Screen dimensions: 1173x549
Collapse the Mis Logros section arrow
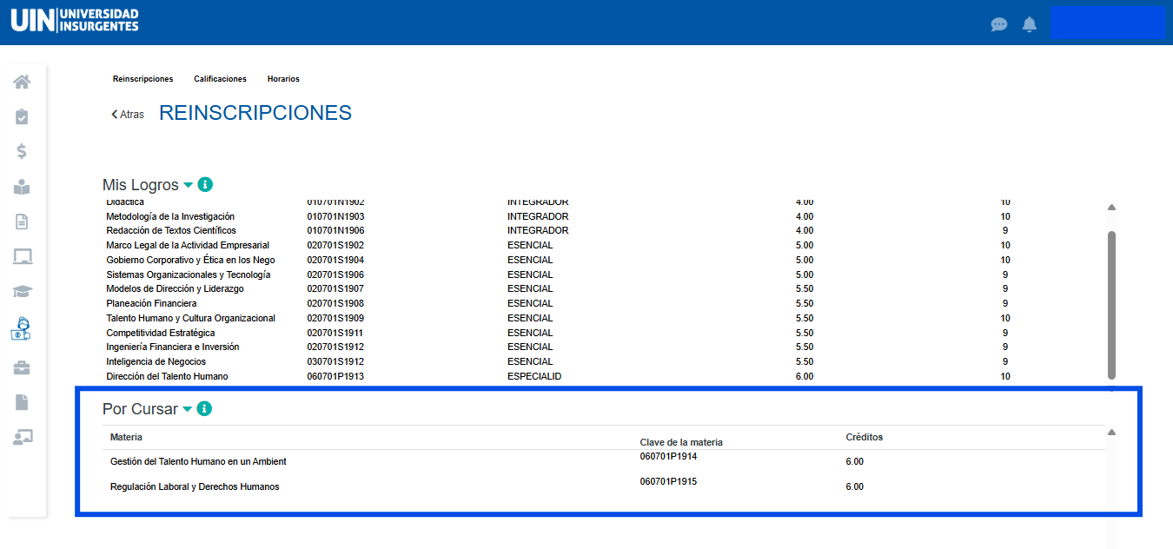tap(188, 185)
